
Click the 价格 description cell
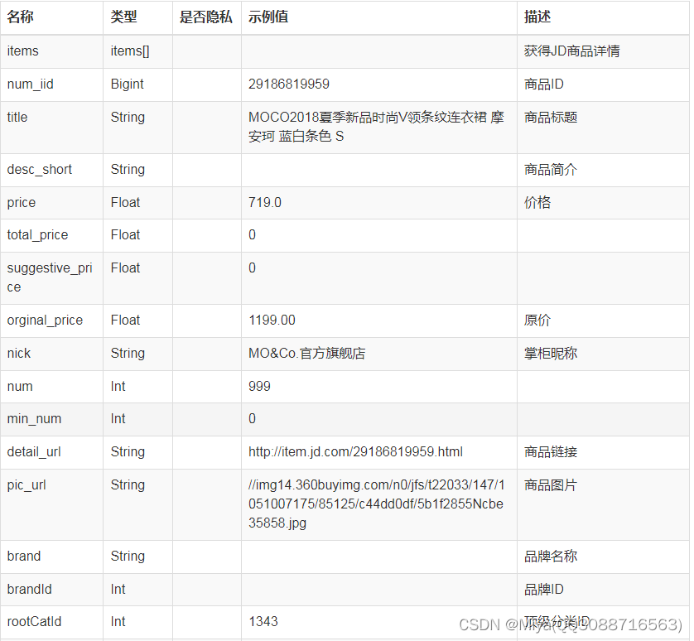click(537, 203)
